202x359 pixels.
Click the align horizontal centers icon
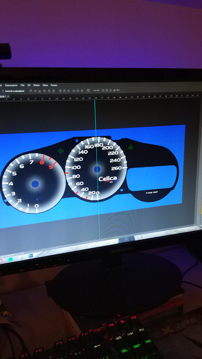click(x=49, y=91)
